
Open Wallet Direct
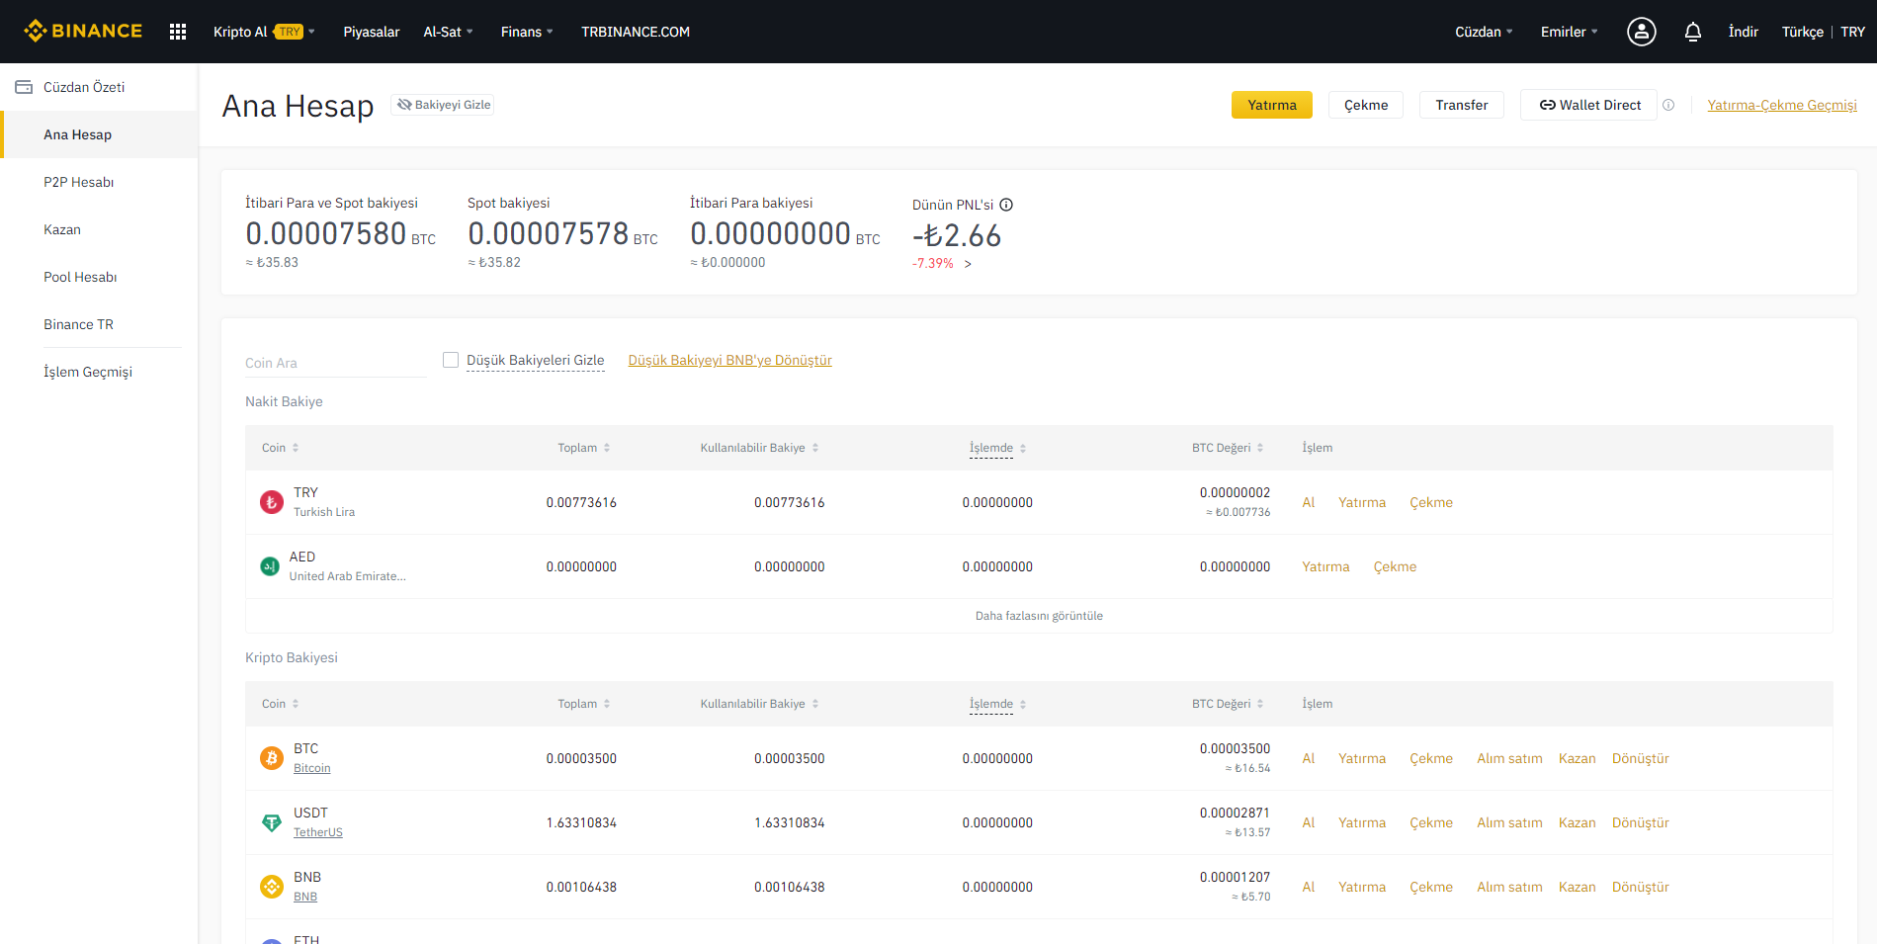coord(1588,105)
